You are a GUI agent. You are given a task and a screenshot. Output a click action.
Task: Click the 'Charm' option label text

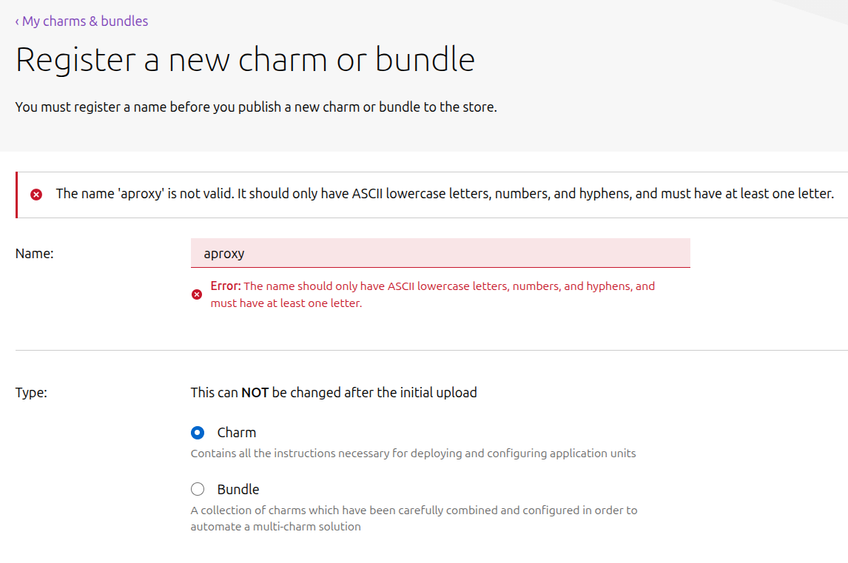[x=237, y=433]
